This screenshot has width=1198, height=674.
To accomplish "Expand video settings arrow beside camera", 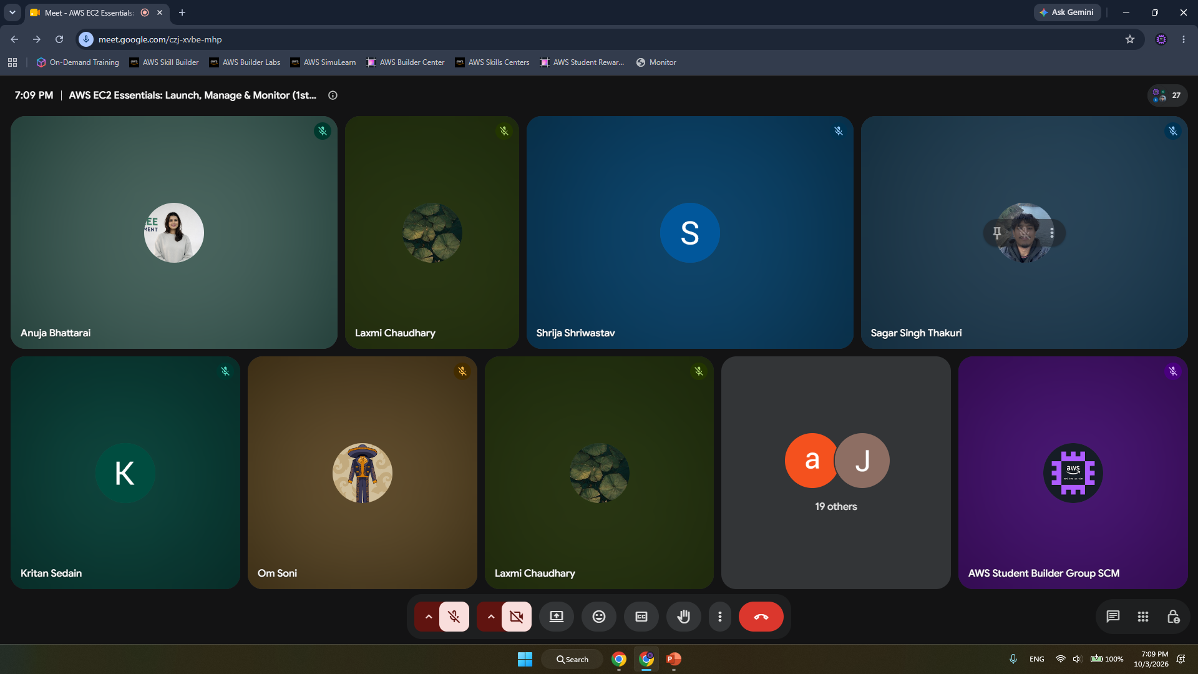I will pyautogui.click(x=490, y=617).
